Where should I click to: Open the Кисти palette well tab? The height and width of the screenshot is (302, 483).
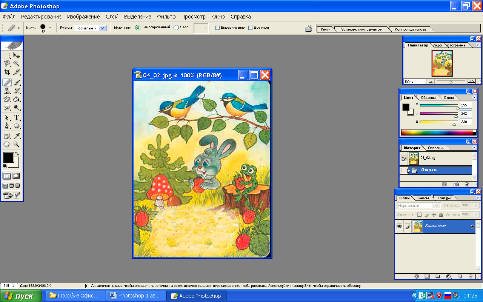[325, 29]
